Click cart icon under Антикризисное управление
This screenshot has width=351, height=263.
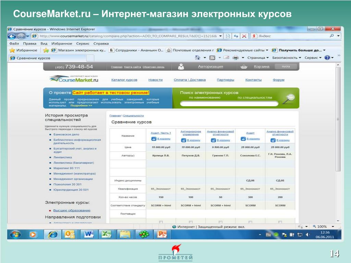(184, 140)
